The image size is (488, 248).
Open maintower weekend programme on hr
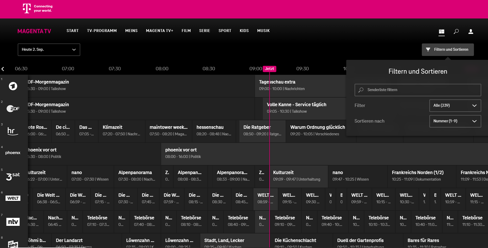pos(169,131)
